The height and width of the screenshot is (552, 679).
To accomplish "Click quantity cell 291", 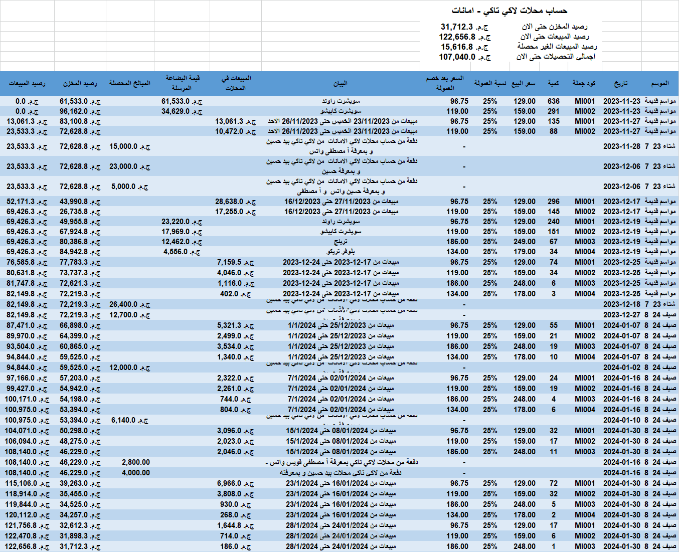I will (x=554, y=111).
